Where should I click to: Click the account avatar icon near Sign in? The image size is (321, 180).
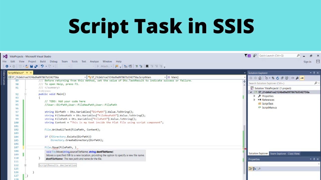click(x=318, y=61)
